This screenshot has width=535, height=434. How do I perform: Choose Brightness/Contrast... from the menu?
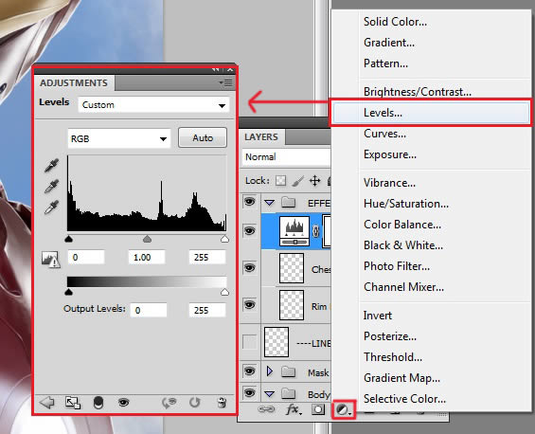(x=418, y=92)
